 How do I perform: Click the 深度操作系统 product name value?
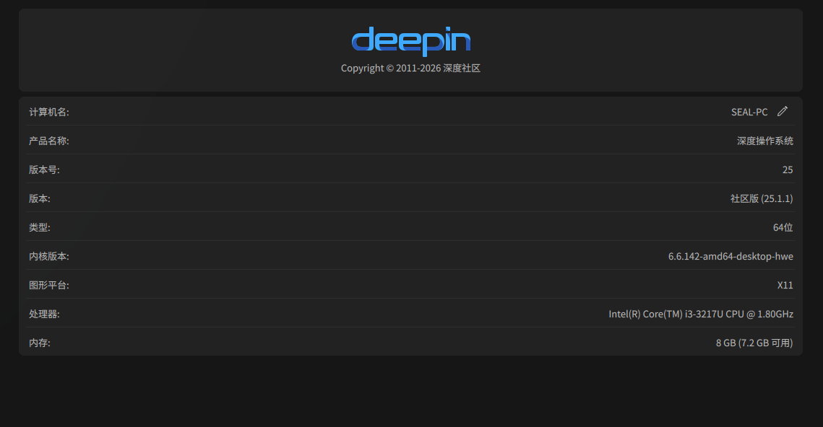pyautogui.click(x=764, y=141)
